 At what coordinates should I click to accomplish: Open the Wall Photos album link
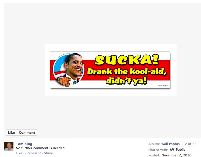coord(170,144)
